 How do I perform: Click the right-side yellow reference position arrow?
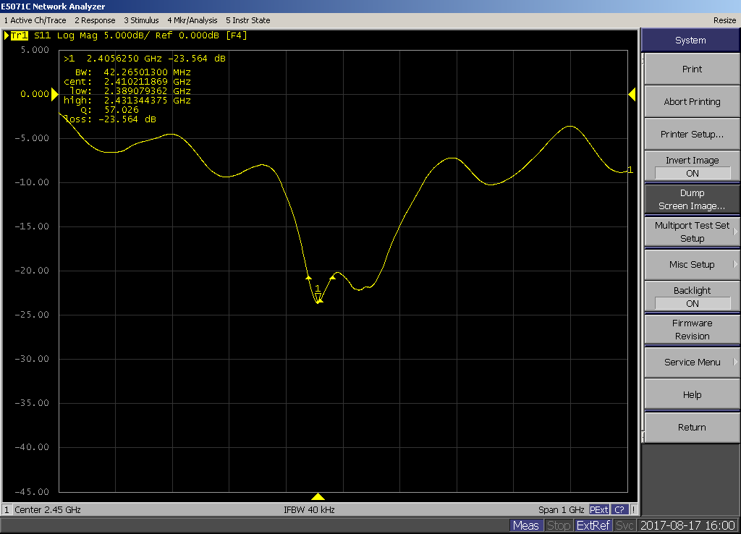pyautogui.click(x=632, y=94)
